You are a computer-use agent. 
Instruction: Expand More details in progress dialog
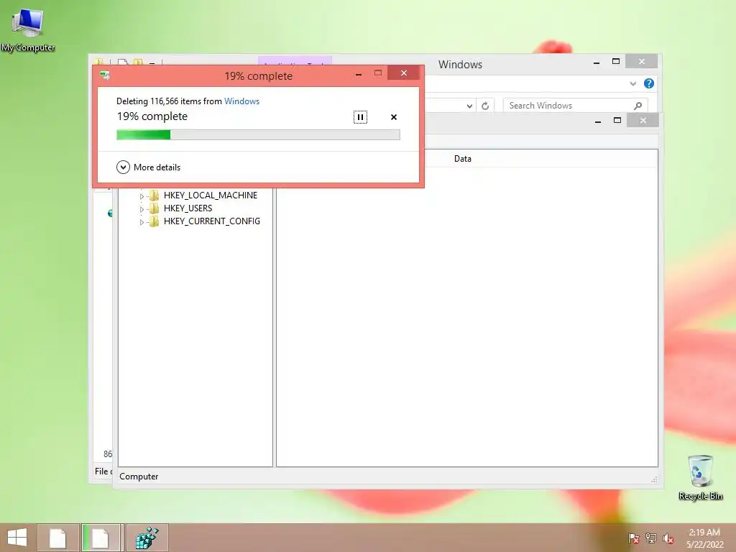(148, 167)
